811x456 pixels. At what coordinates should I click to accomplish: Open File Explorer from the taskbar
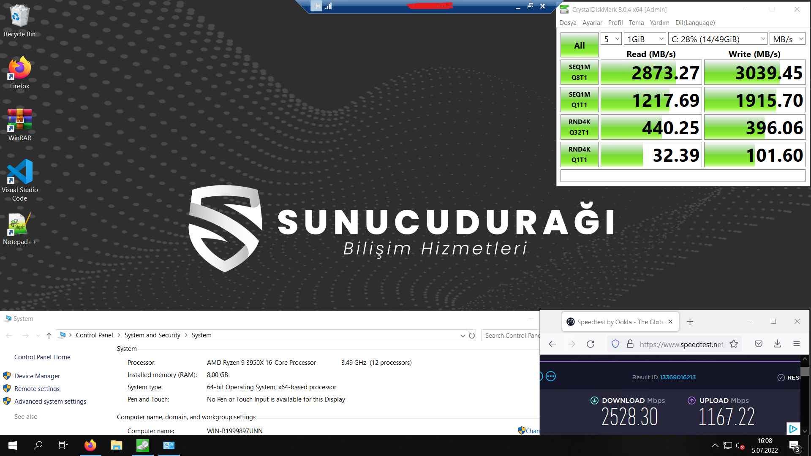[116, 445]
